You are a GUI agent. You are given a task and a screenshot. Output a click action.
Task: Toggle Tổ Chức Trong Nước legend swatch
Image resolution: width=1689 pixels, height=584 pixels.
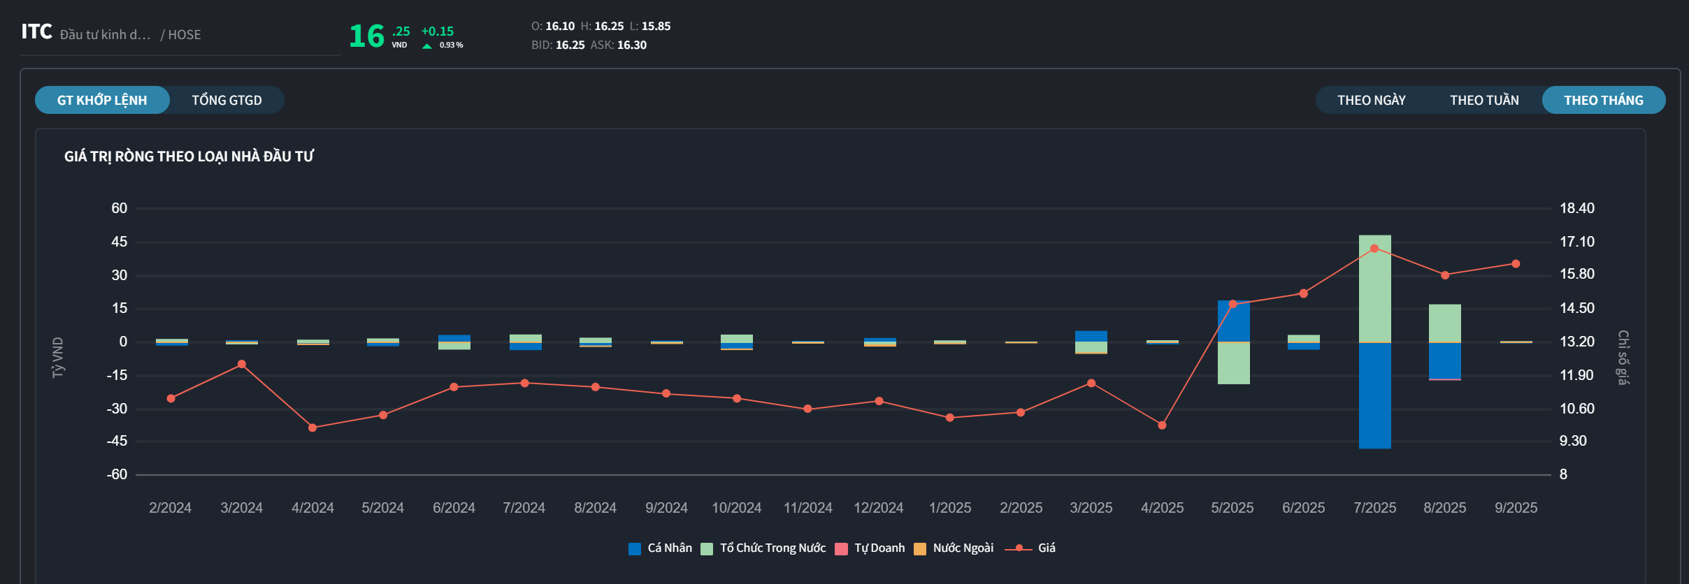707,548
